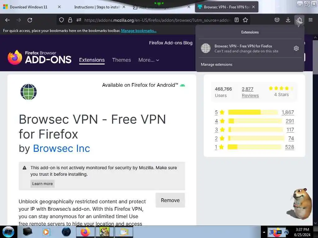Viewport: 318px width, 238px height.
Task: Bookmark this page with the star icon
Action: (x=245, y=20)
